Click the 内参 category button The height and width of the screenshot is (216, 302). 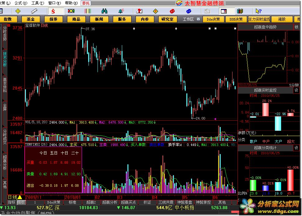click(145, 19)
